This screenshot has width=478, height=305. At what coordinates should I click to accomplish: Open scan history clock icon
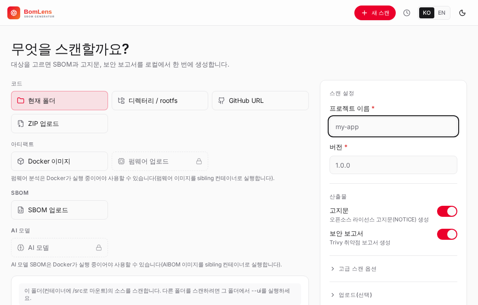pos(407,13)
